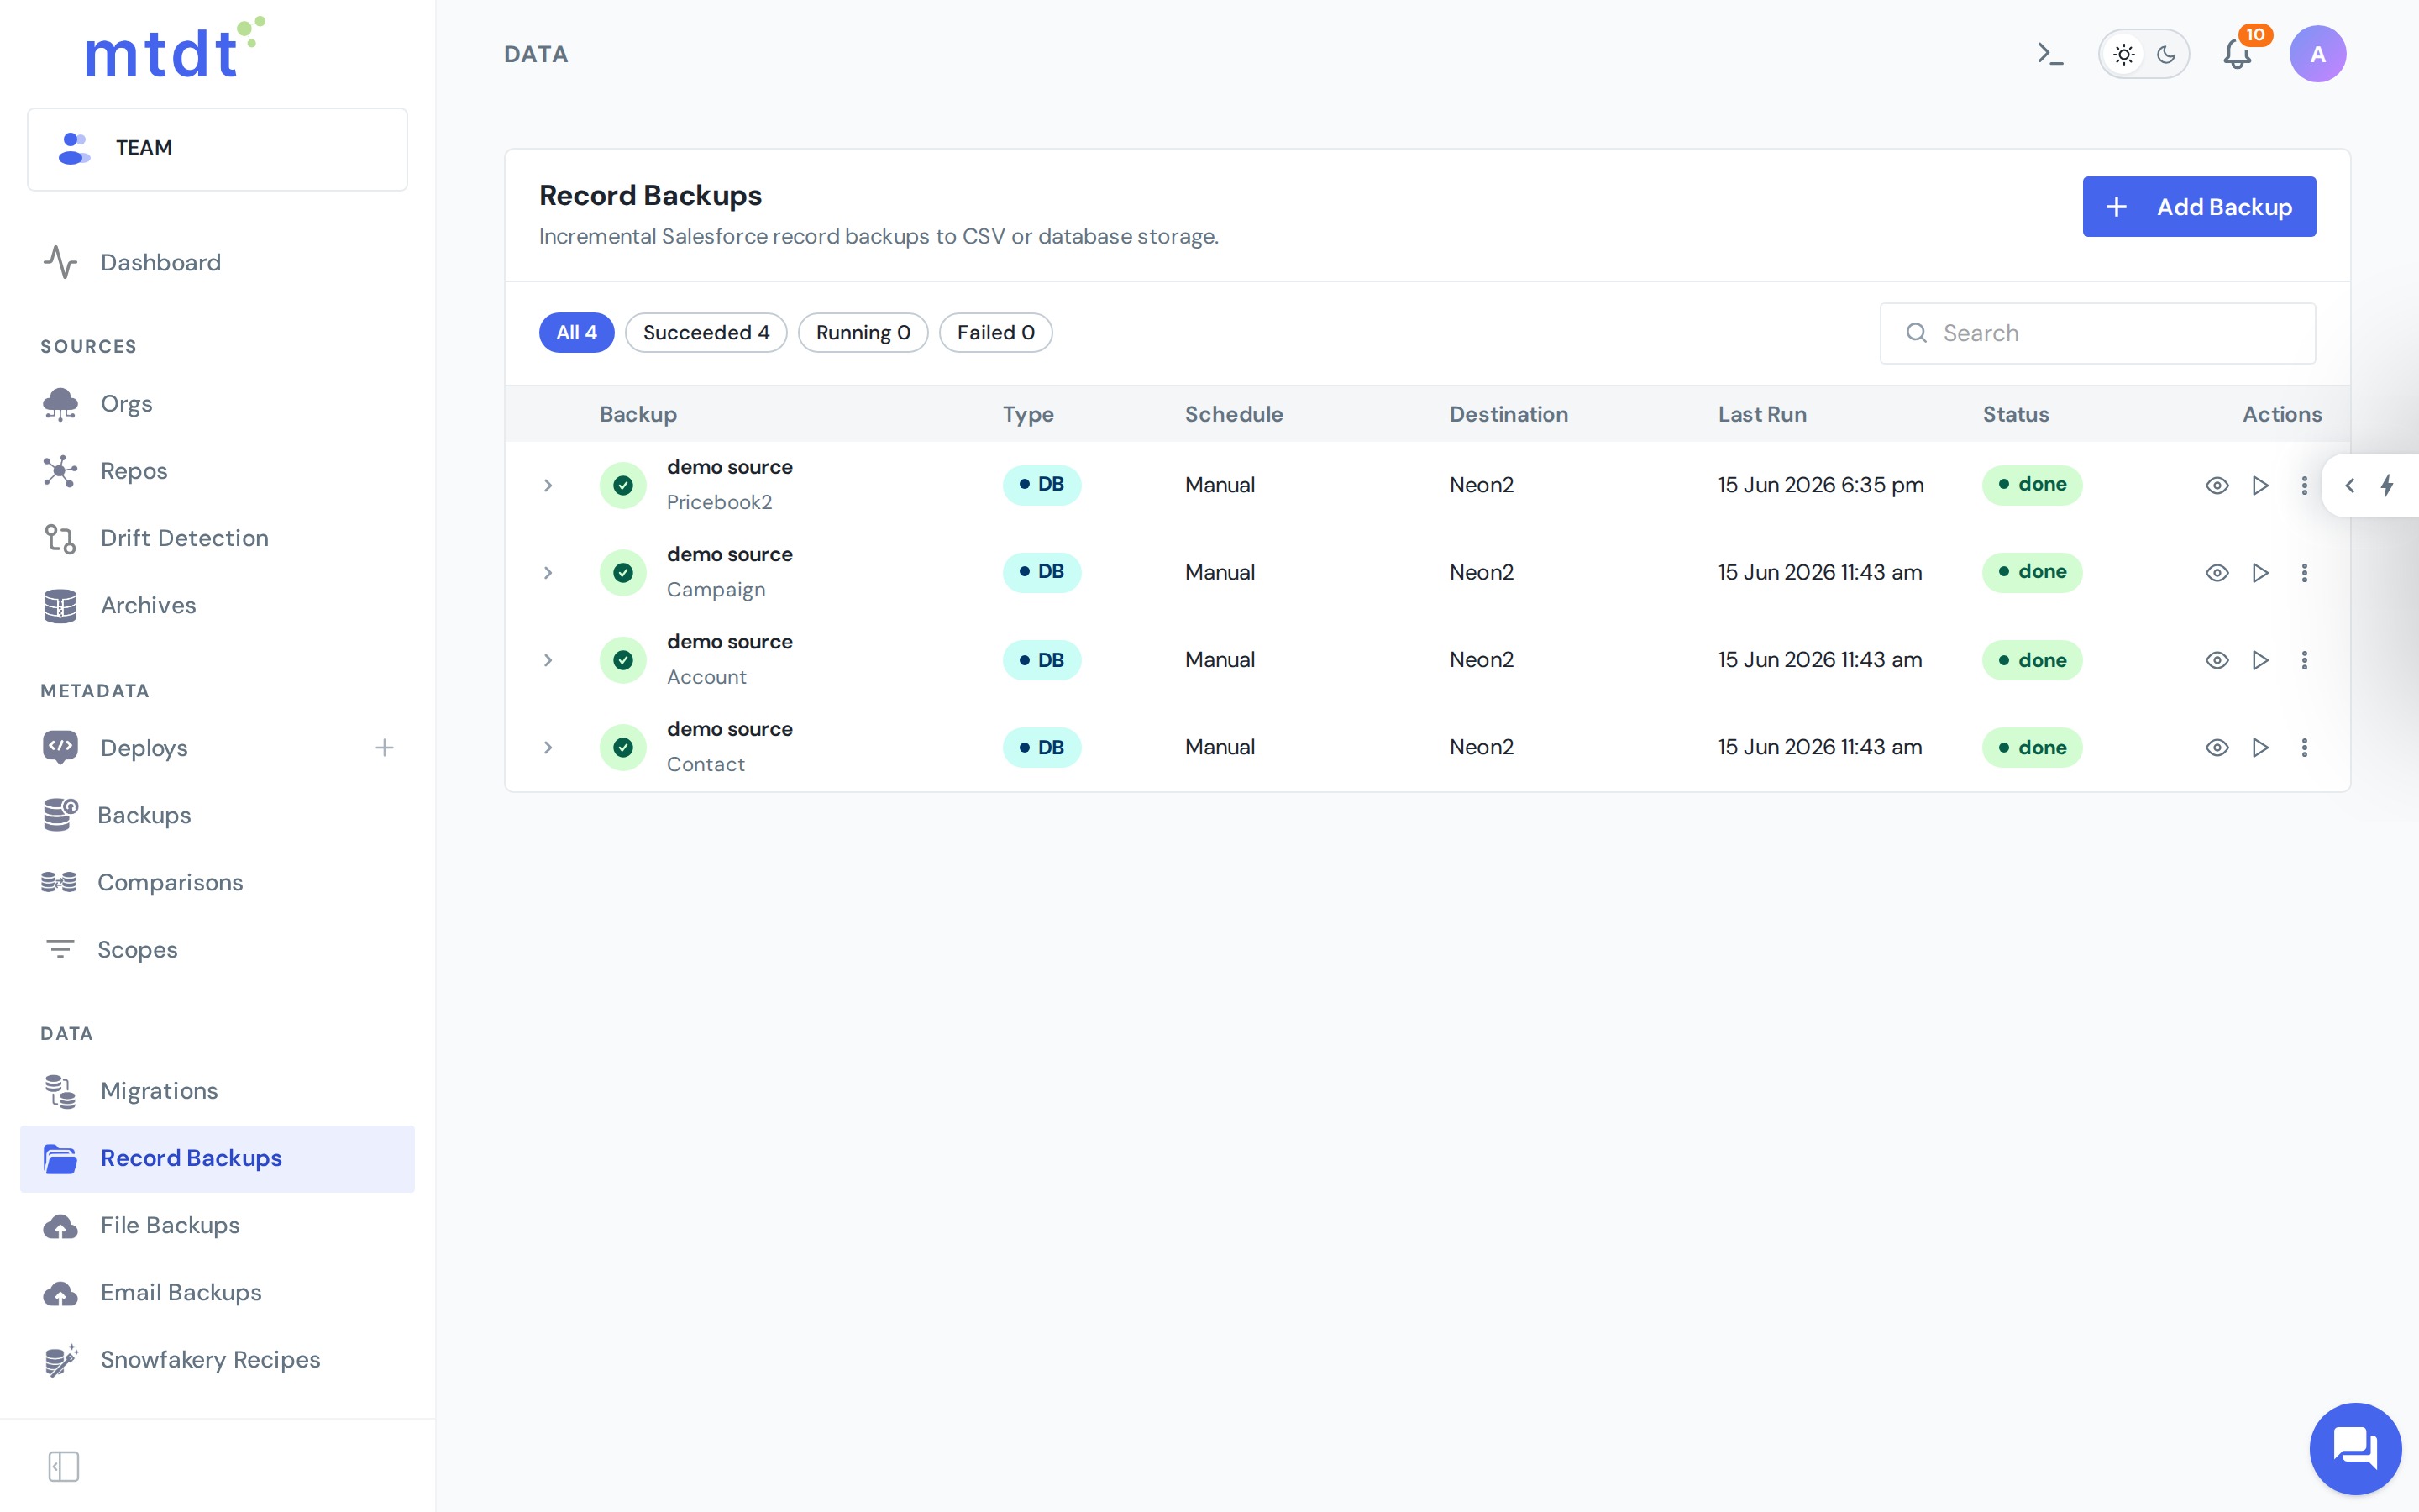2419x1512 pixels.
Task: View Pricebook2 backup with eye icon
Action: pos(2216,485)
